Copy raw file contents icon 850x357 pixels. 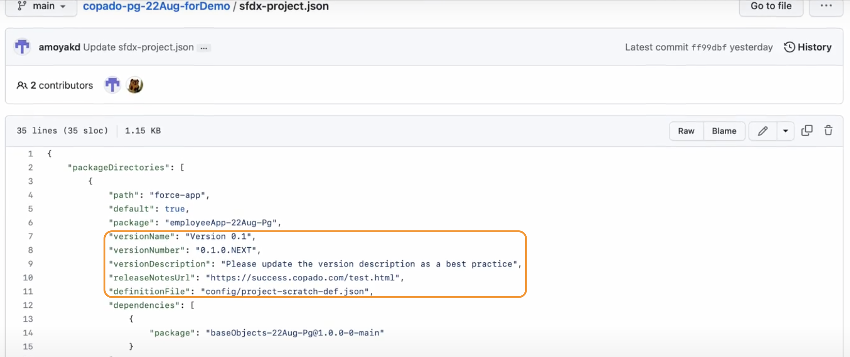pyautogui.click(x=807, y=131)
